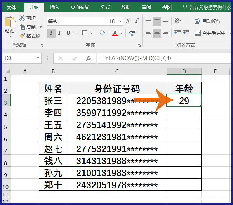Switch to the 审阅 Review tab
This screenshot has height=205, width=233.
[146, 7]
